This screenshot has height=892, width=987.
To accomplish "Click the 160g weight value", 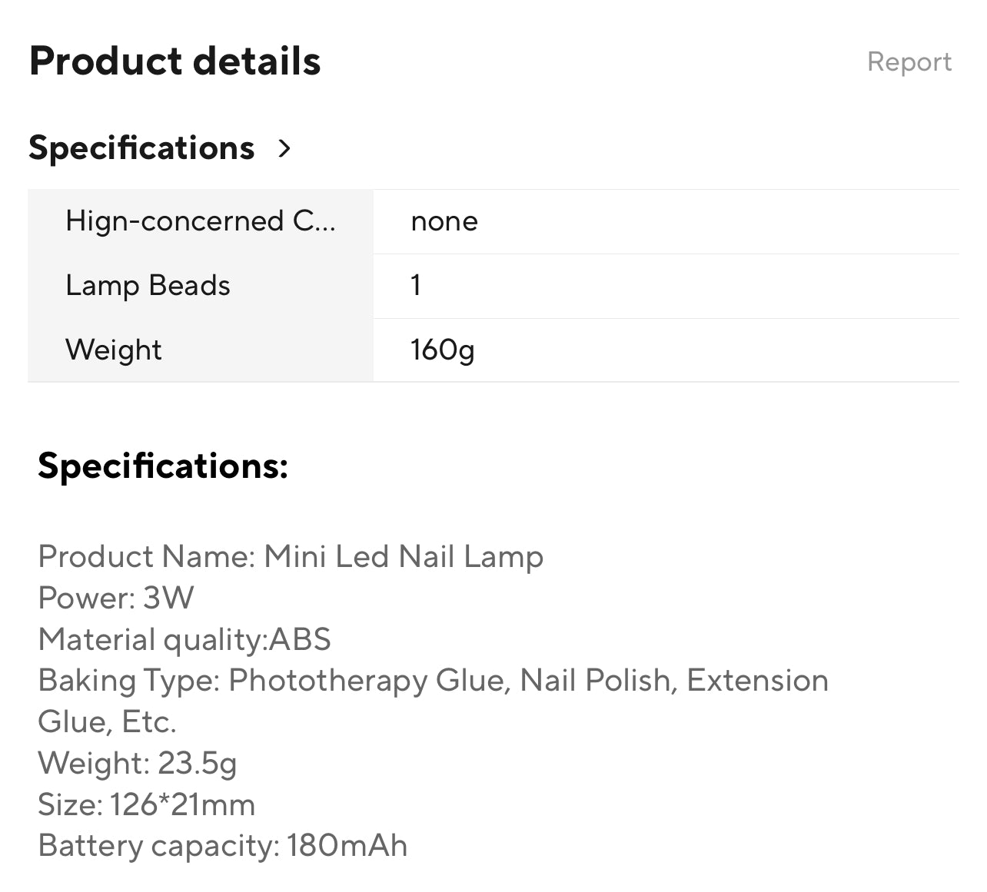I will point(442,350).
